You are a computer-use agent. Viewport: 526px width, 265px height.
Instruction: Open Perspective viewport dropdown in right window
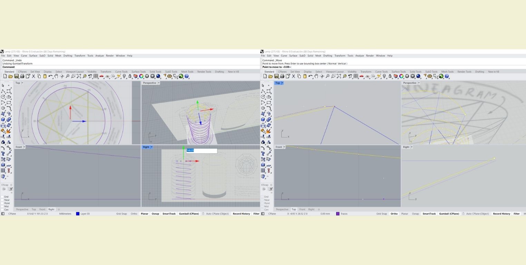coord(419,83)
